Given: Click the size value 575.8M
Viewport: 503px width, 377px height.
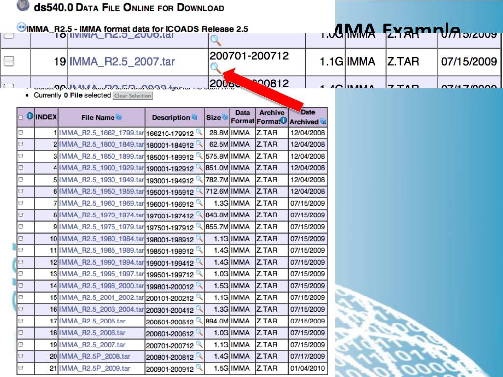Looking at the screenshot, I should point(217,156).
